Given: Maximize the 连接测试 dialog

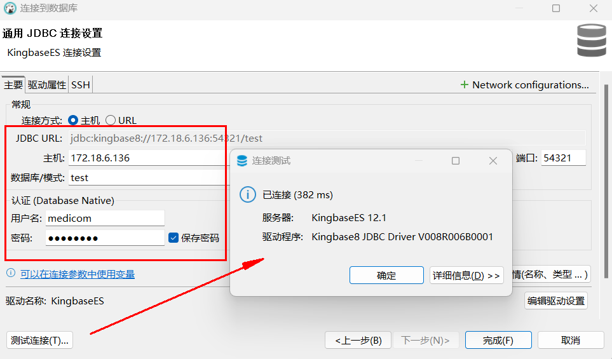Looking at the screenshot, I should [x=456, y=161].
